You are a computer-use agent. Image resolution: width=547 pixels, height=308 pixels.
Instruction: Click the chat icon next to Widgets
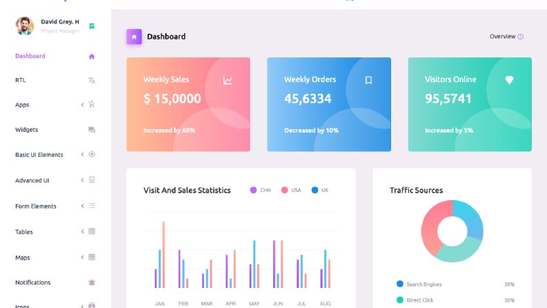pos(92,130)
